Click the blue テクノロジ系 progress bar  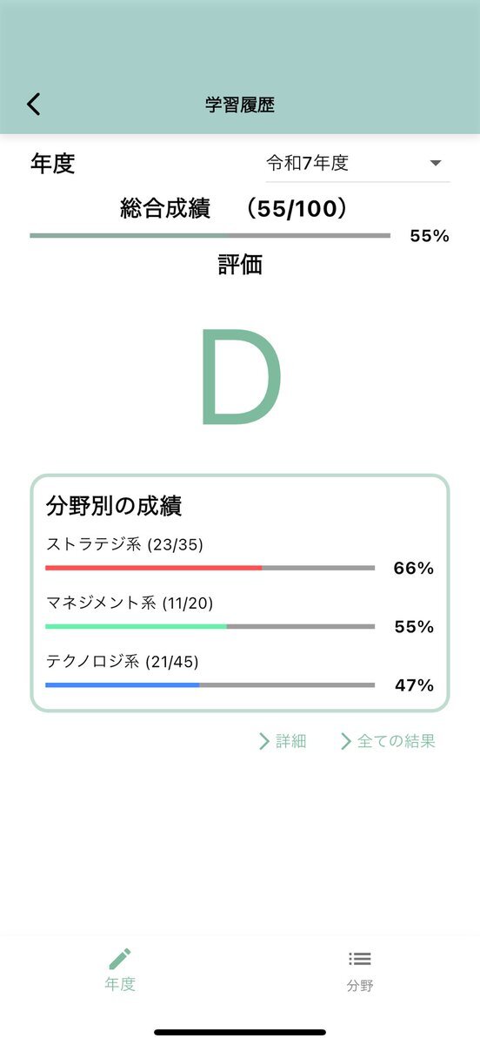click(210, 684)
